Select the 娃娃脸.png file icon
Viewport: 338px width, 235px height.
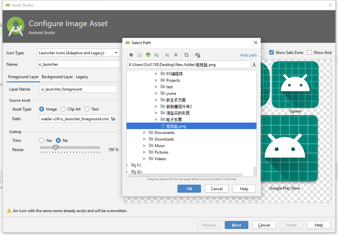163,126
